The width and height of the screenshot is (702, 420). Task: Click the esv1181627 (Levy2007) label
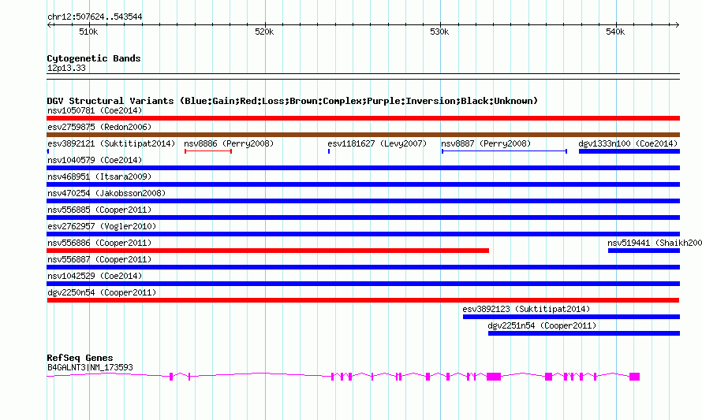pos(377,143)
